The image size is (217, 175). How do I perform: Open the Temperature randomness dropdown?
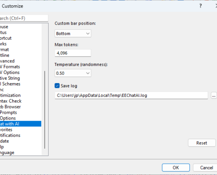coord(73,73)
